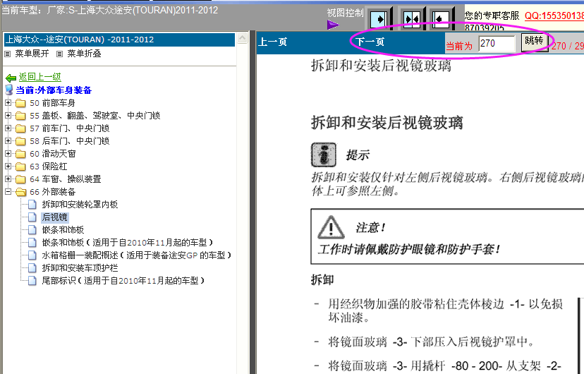The width and height of the screenshot is (584, 374).
Task: Click the page icon beside 拆卸和安装轮罩内板
Action: point(32,205)
